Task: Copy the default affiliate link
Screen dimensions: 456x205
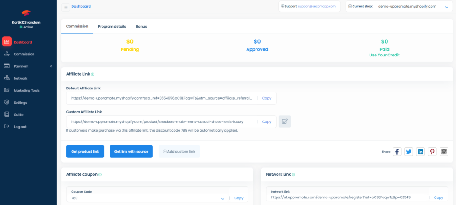Action: click(x=267, y=98)
